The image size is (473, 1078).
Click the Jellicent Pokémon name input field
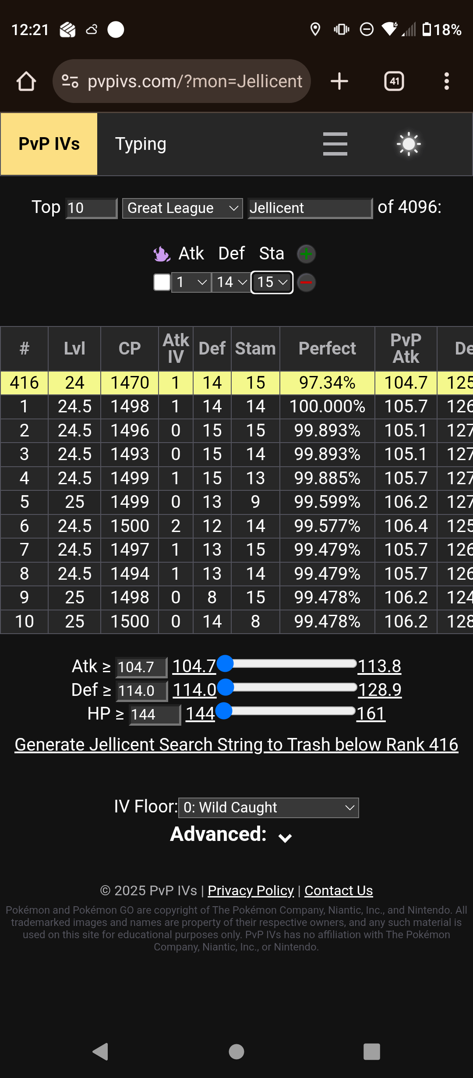(310, 208)
